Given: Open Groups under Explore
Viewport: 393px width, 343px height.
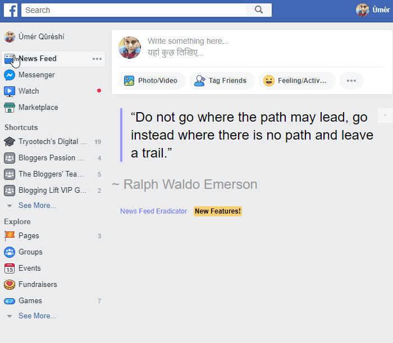Looking at the screenshot, I should tap(30, 252).
